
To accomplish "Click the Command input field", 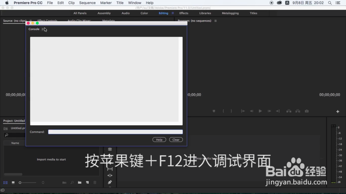I will click(116, 132).
